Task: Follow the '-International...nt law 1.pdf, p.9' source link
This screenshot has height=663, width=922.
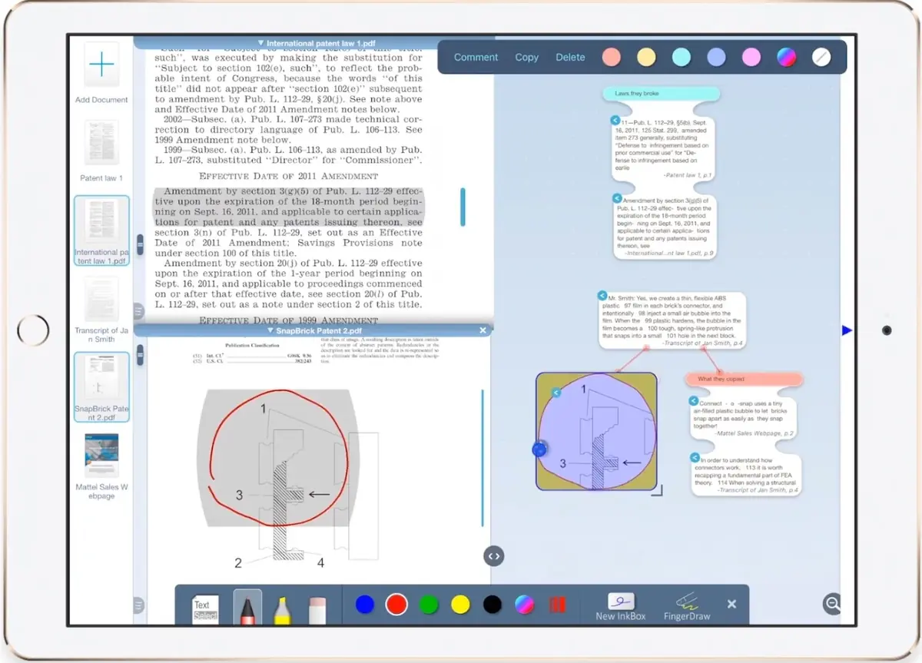Action: (x=668, y=253)
